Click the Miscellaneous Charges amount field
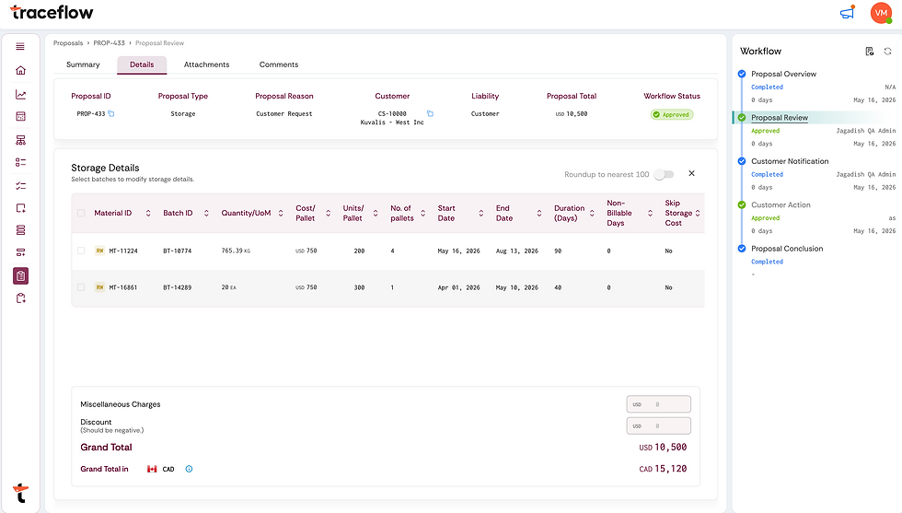This screenshot has height=513, width=902. pos(659,404)
